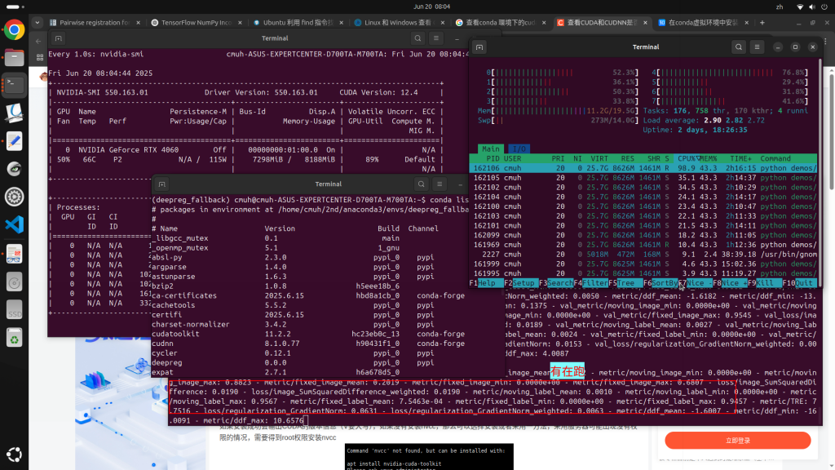The width and height of the screenshot is (835, 470).
Task: Select the Terminal icon in the dock
Action: 15,85
